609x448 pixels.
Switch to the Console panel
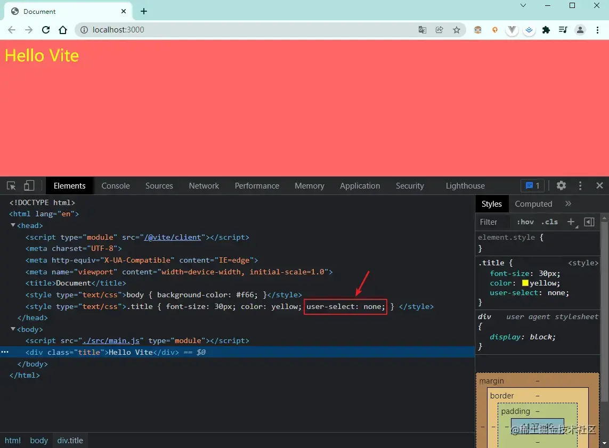[x=115, y=185]
